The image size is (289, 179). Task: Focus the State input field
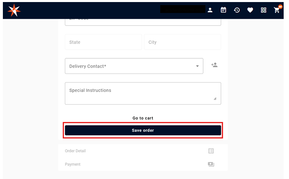click(103, 42)
